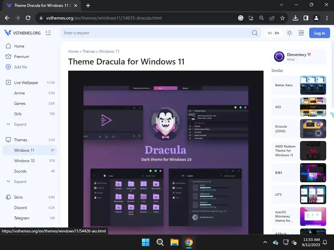334x250 pixels.
Task: Switch site language to RU
Action: pos(270,33)
